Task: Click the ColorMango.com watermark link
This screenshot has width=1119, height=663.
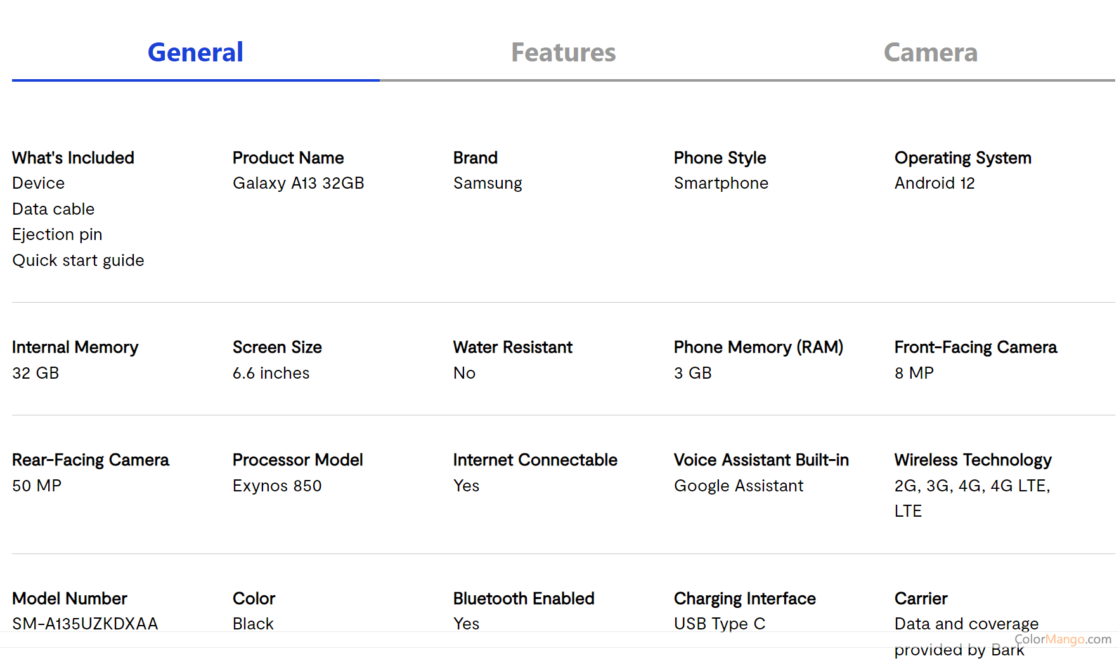Action: [x=1063, y=639]
